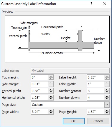Screen dimensions: 112x127
Task: Click the "Top margin:" label text
Action: 10,77
